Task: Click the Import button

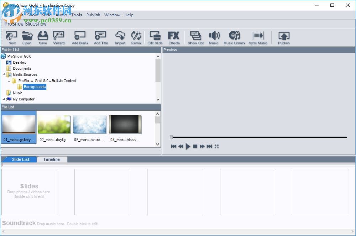Action: 120,37
